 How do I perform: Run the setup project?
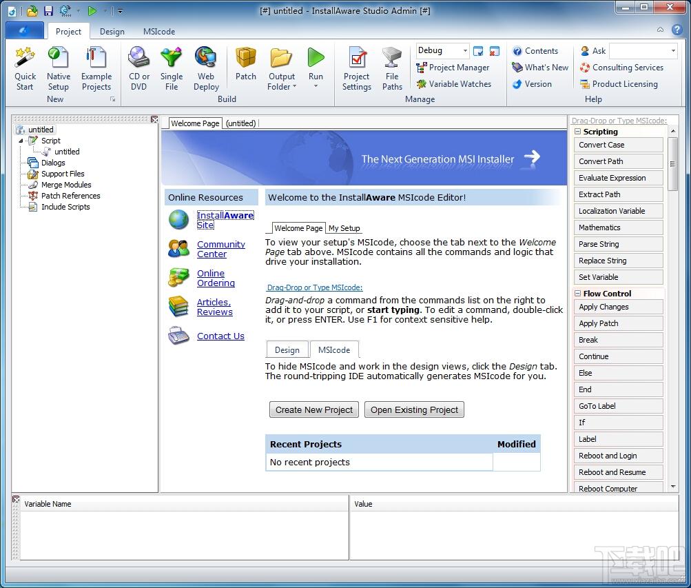pyautogui.click(x=316, y=64)
